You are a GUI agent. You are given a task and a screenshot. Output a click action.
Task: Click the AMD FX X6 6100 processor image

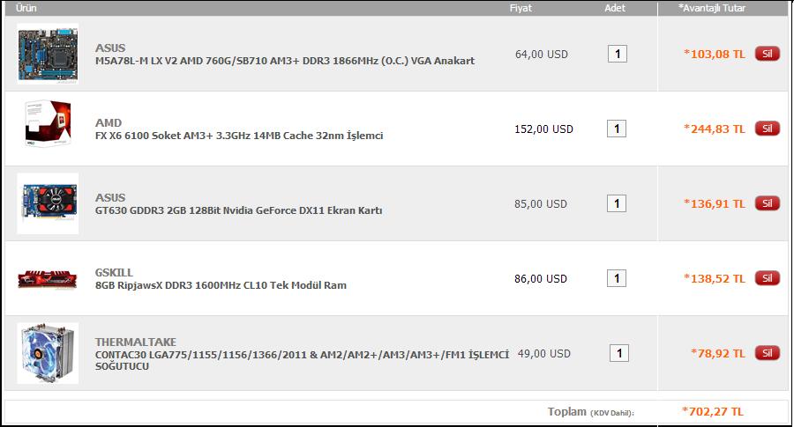pyautogui.click(x=48, y=129)
